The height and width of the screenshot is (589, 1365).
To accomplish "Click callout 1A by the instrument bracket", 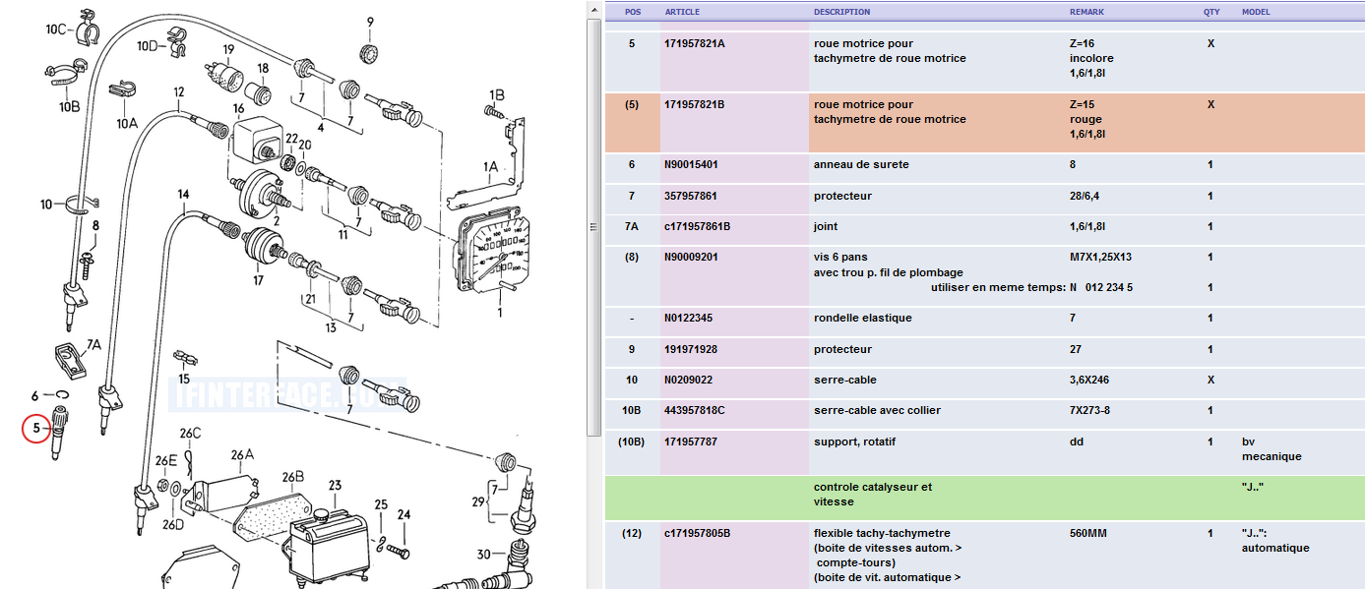I will pyautogui.click(x=490, y=168).
